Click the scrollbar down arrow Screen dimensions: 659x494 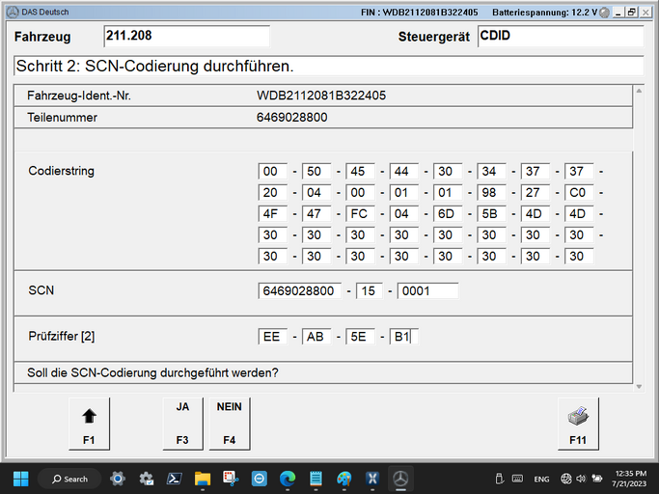pyautogui.click(x=639, y=386)
